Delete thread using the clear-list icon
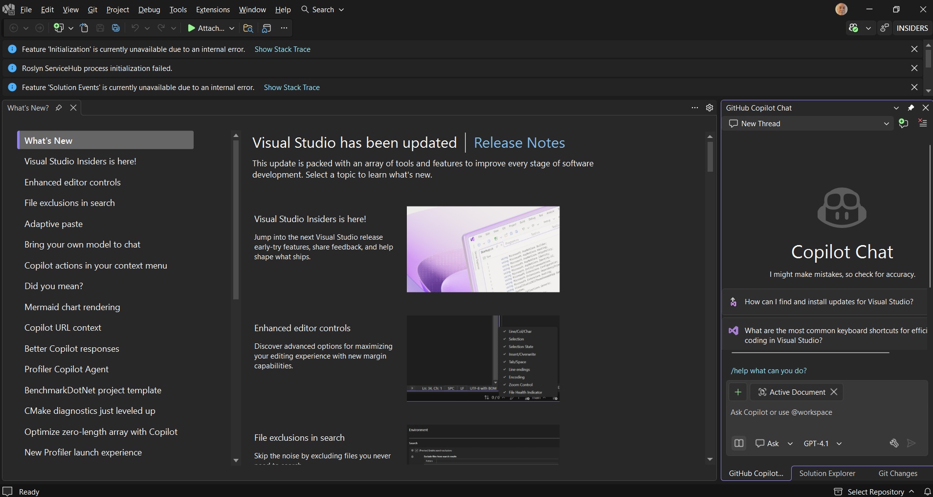The image size is (933, 497). tap(923, 124)
